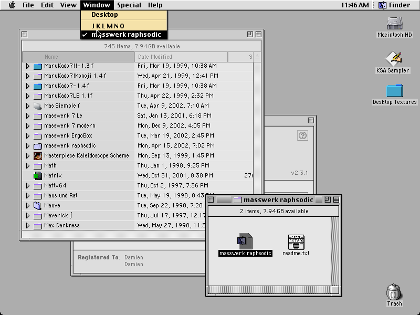Image resolution: width=420 pixels, height=315 pixels.
Task: Expand the Math folder
Action: point(28,165)
